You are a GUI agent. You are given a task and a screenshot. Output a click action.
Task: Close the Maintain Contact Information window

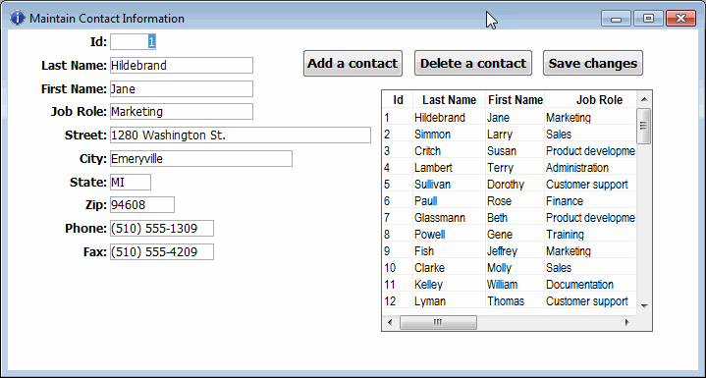[x=680, y=19]
